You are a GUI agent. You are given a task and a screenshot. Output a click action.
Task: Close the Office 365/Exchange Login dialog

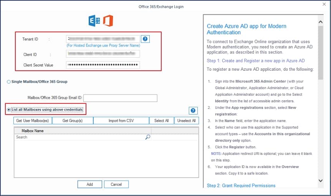pos(324,4)
